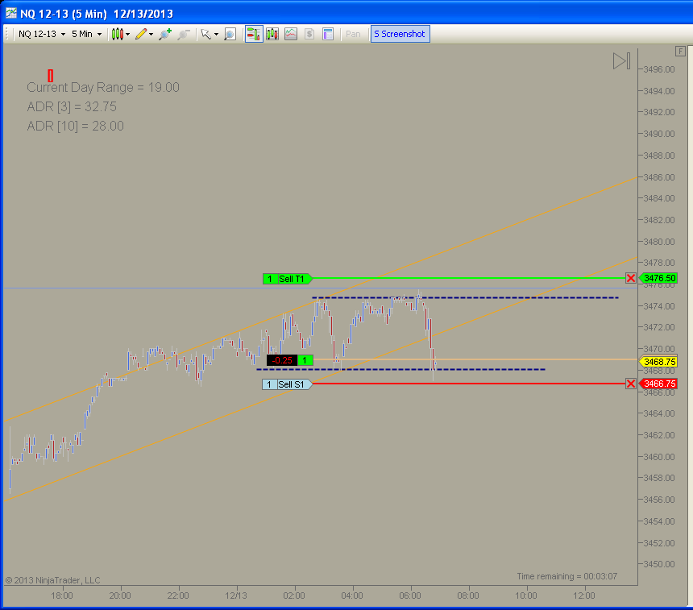The image size is (693, 610).
Task: Click the yellow 3468.75 price marker
Action: pyautogui.click(x=658, y=362)
